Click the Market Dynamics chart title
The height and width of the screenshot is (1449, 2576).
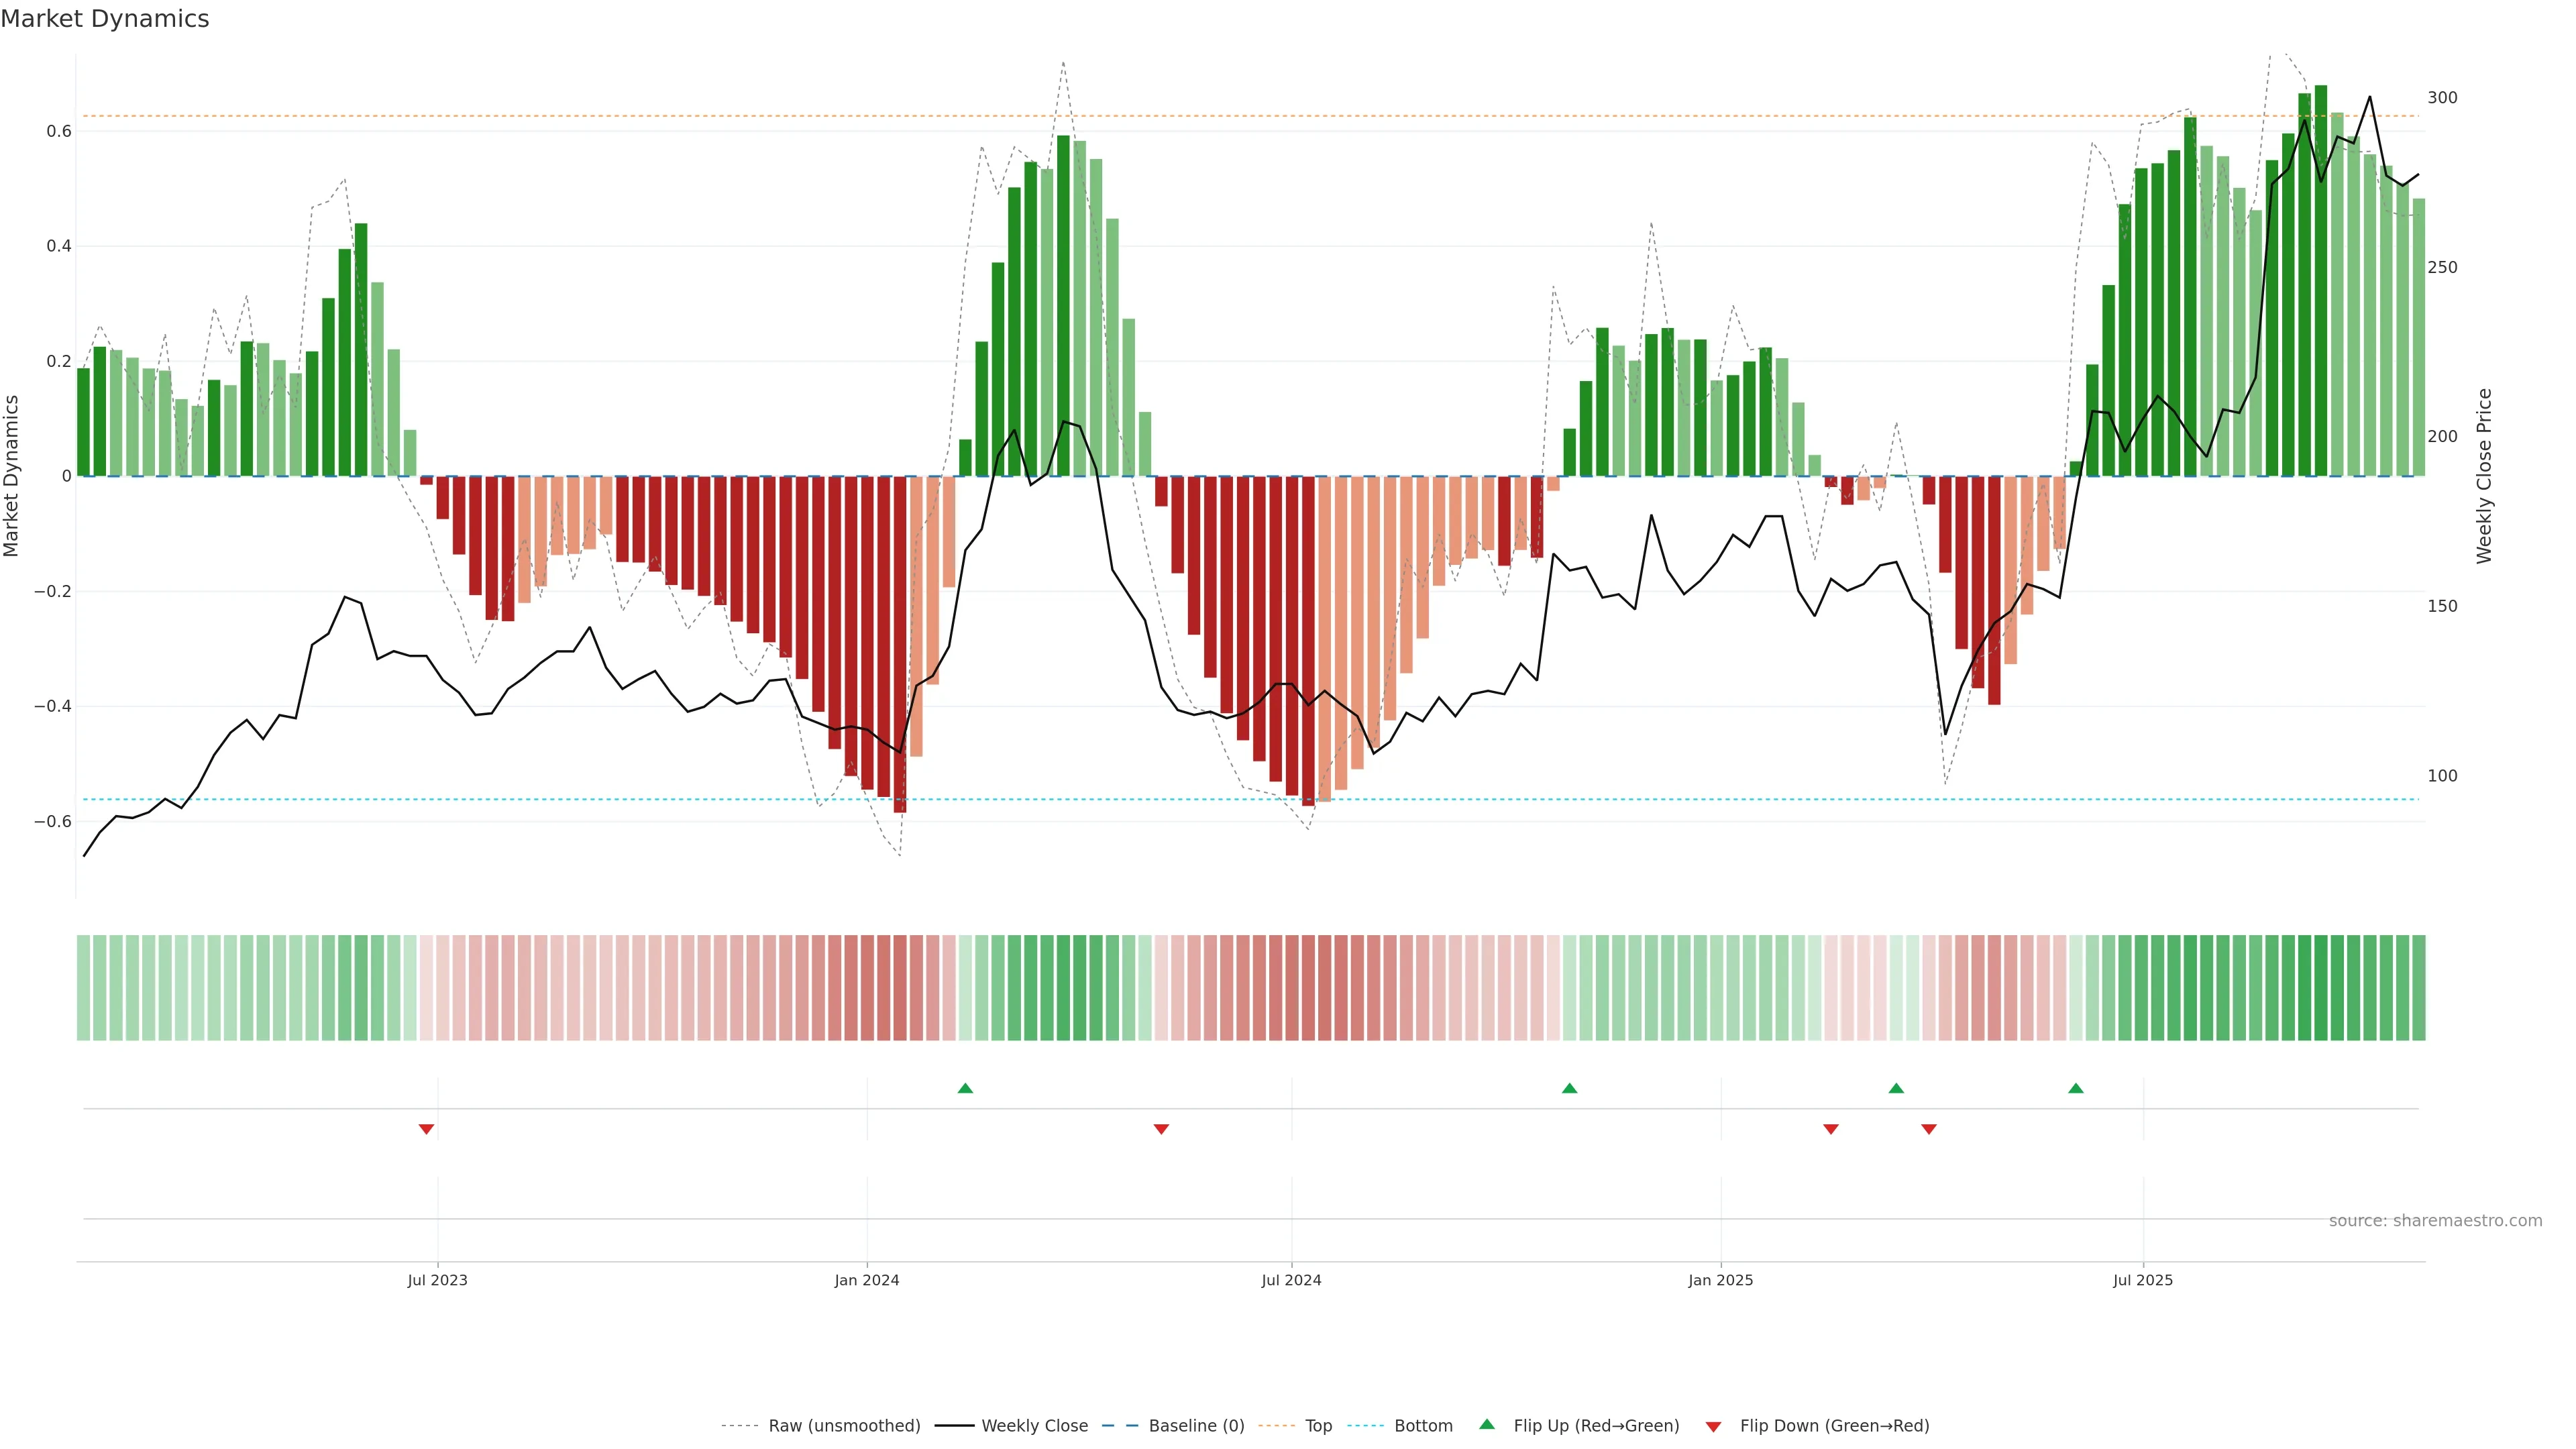[105, 19]
